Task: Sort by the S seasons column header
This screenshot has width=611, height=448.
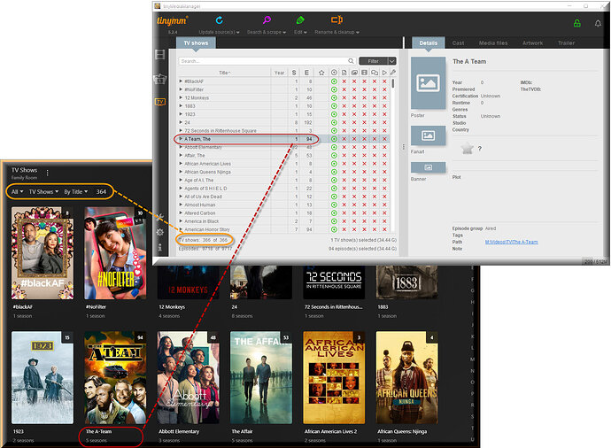Action: tap(294, 73)
